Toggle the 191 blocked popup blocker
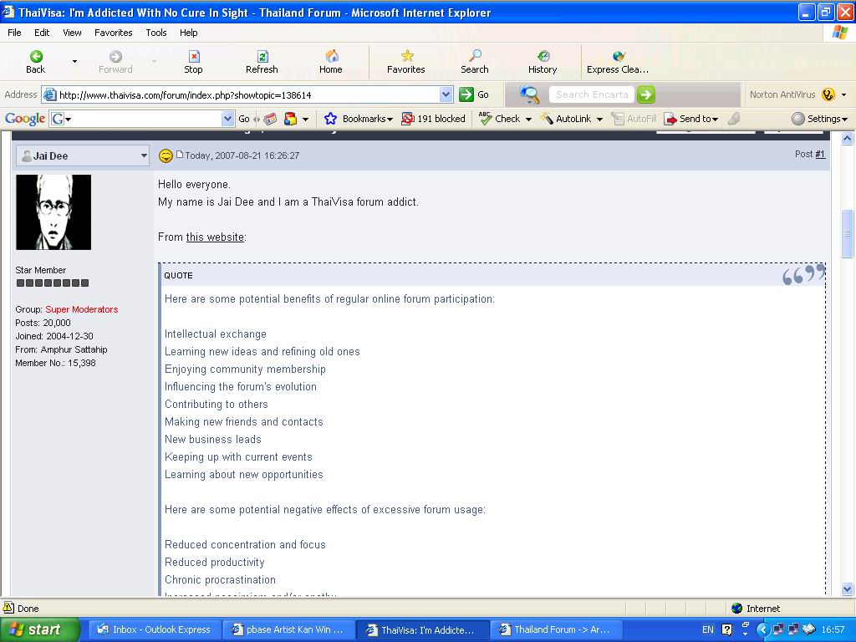The width and height of the screenshot is (856, 642). point(433,119)
